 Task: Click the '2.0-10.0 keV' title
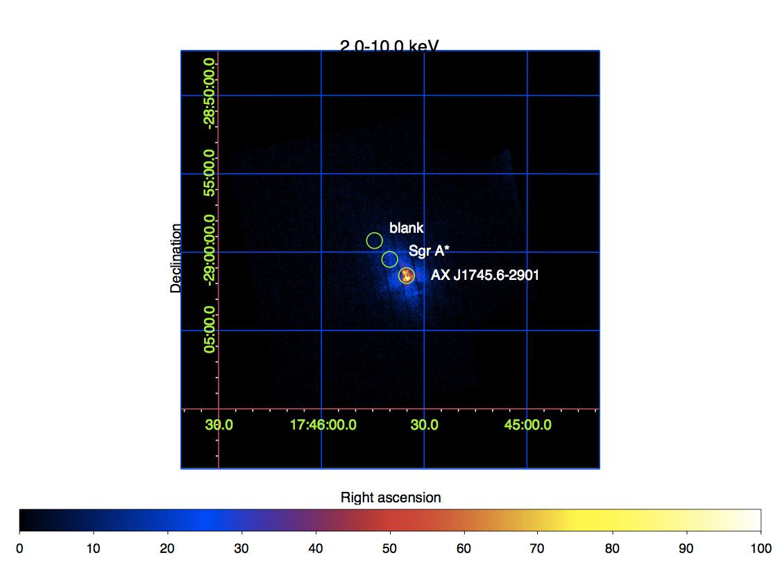tap(389, 46)
